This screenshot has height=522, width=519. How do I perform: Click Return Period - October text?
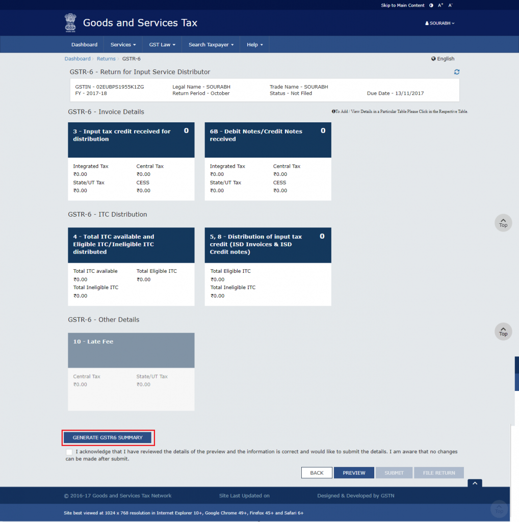201,93
